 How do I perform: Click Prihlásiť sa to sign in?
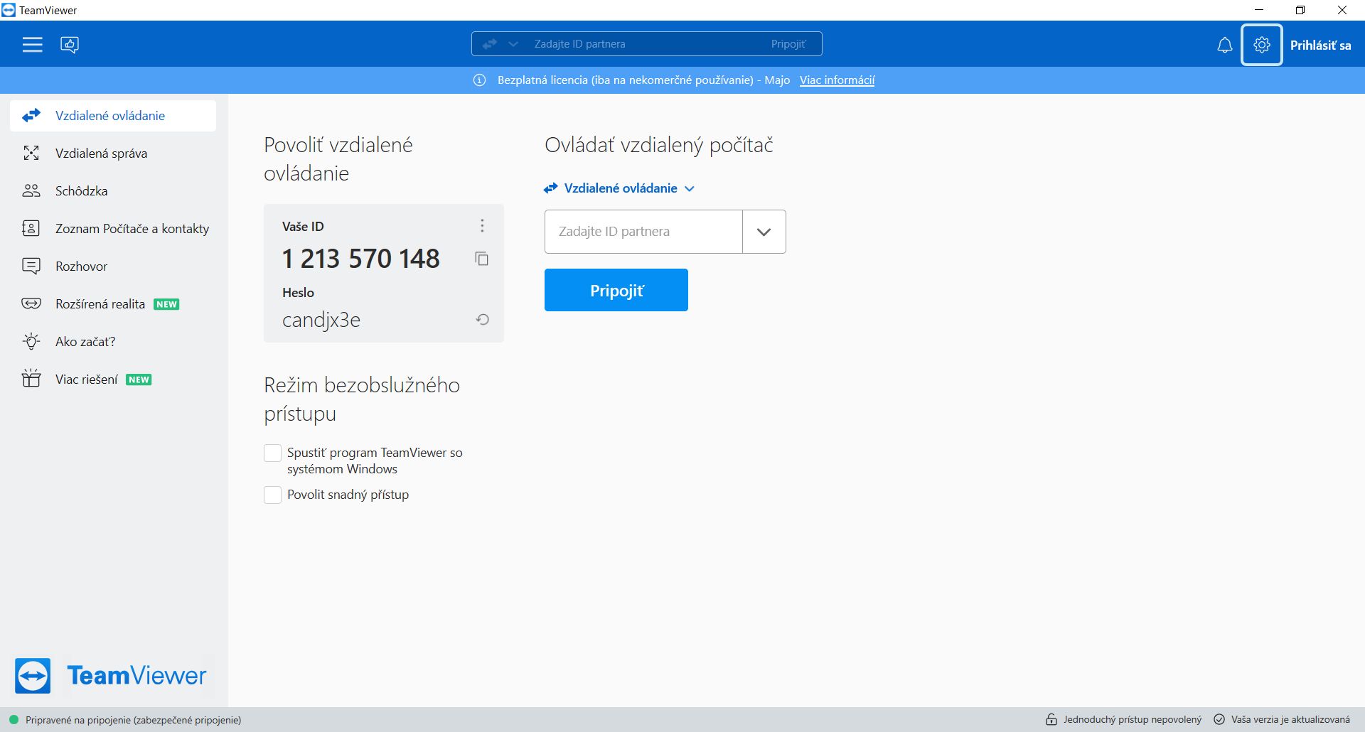[1320, 45]
